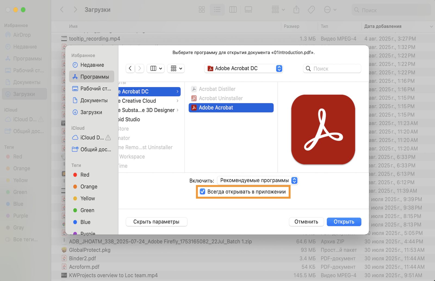Switch Finder to list view
This screenshot has width=435, height=281.
click(217, 10)
